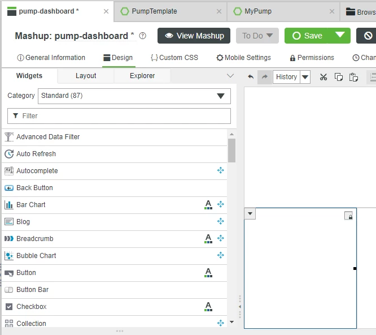Click the styled A icon on Breadcrumb row
The width and height of the screenshot is (376, 335).
pyautogui.click(x=208, y=239)
